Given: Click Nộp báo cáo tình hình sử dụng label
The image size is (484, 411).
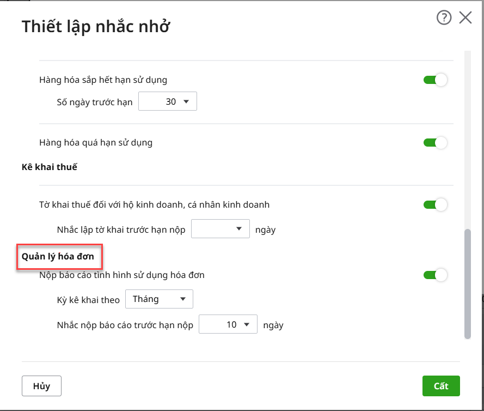Looking at the screenshot, I should (122, 275).
